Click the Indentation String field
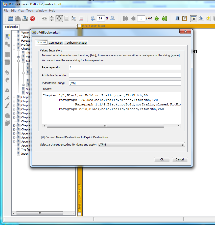Viewport: 215px width, 225px height. [x=125, y=83]
